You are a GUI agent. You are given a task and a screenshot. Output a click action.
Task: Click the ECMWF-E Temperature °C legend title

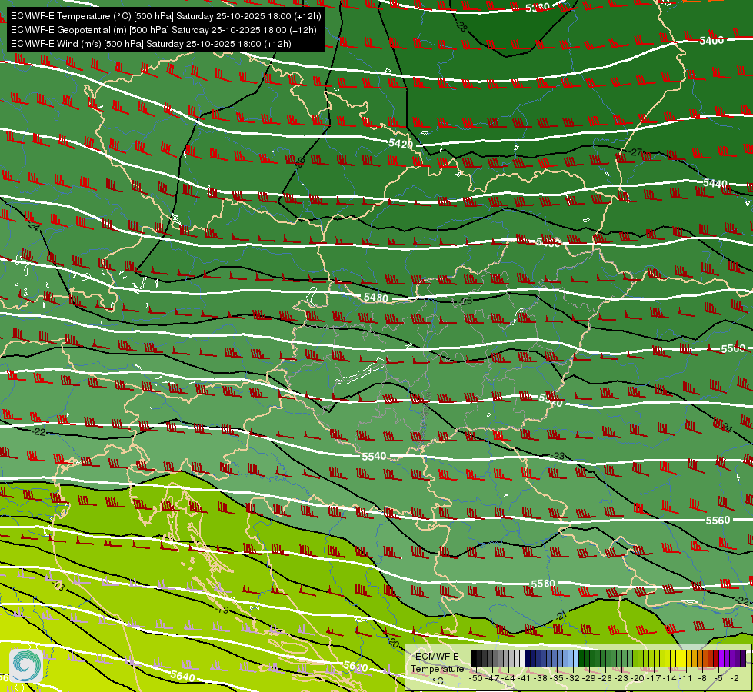pos(437,668)
